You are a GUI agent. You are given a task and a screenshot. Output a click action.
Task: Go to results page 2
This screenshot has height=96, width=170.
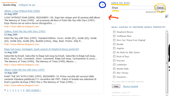pyautogui.click(x=8, y=90)
